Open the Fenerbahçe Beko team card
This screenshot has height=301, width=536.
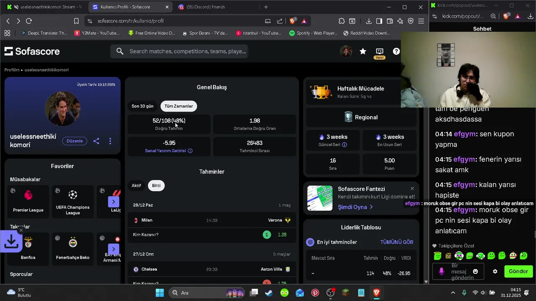pos(72,249)
